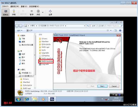Screen dimensions: 138x107
Task: Open 最近访问的位置 recent places
Action: 26,45
